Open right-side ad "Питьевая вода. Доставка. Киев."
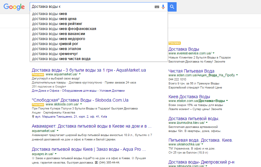This screenshot has height=167, width=261. [200, 140]
